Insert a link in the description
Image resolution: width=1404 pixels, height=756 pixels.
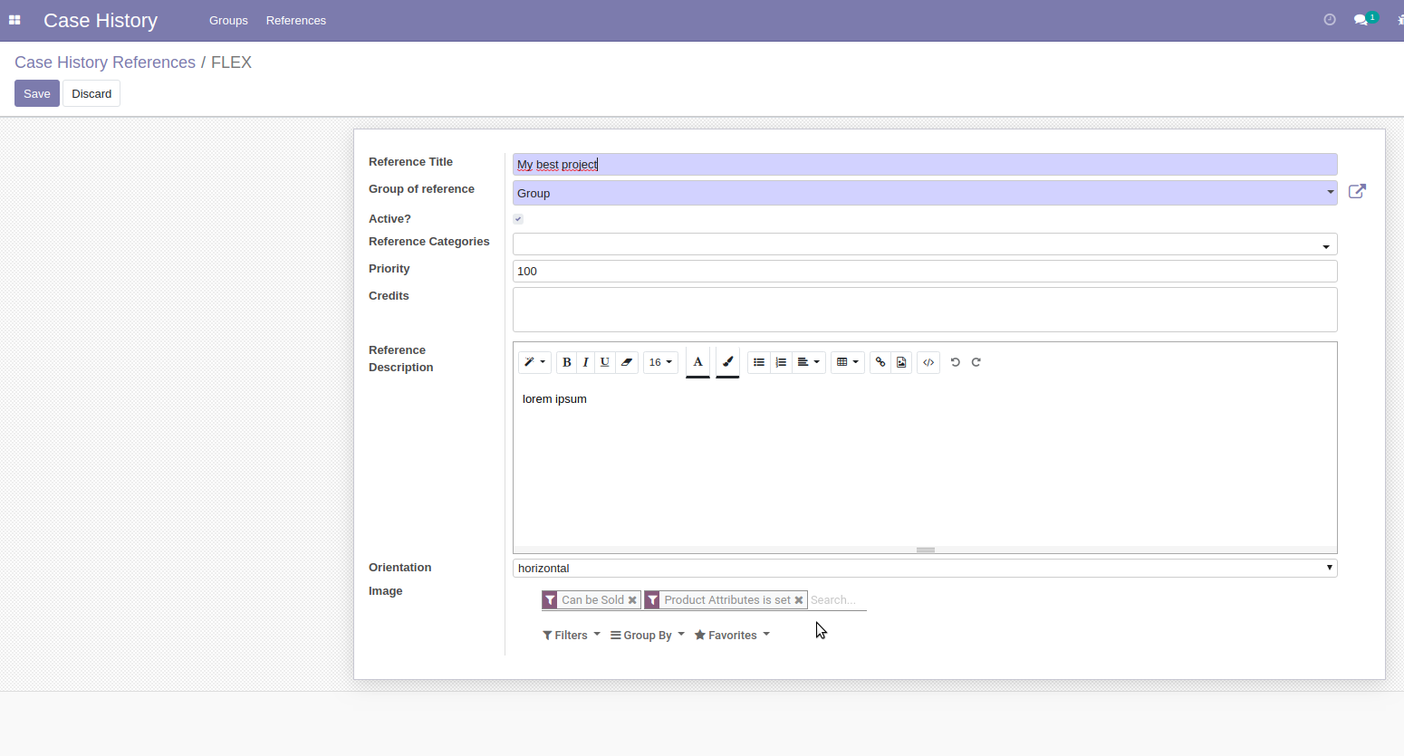[880, 362]
